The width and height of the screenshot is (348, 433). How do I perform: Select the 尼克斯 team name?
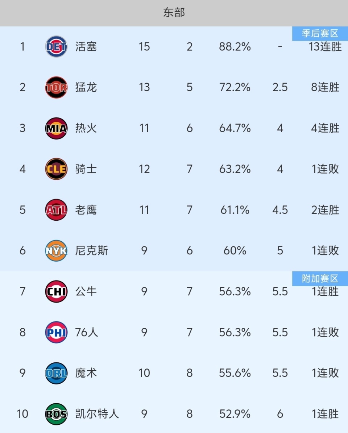tap(91, 251)
